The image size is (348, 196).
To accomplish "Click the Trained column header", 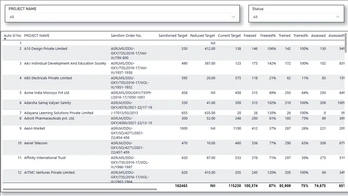I will (284, 35).
